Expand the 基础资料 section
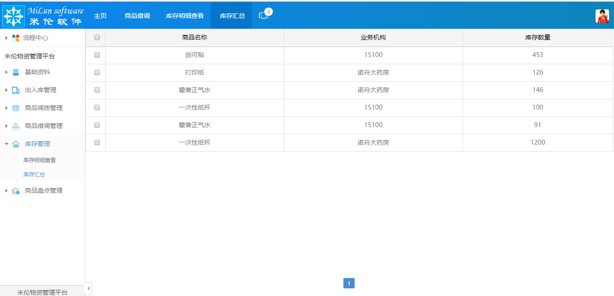The image size is (614, 296). (x=5, y=72)
